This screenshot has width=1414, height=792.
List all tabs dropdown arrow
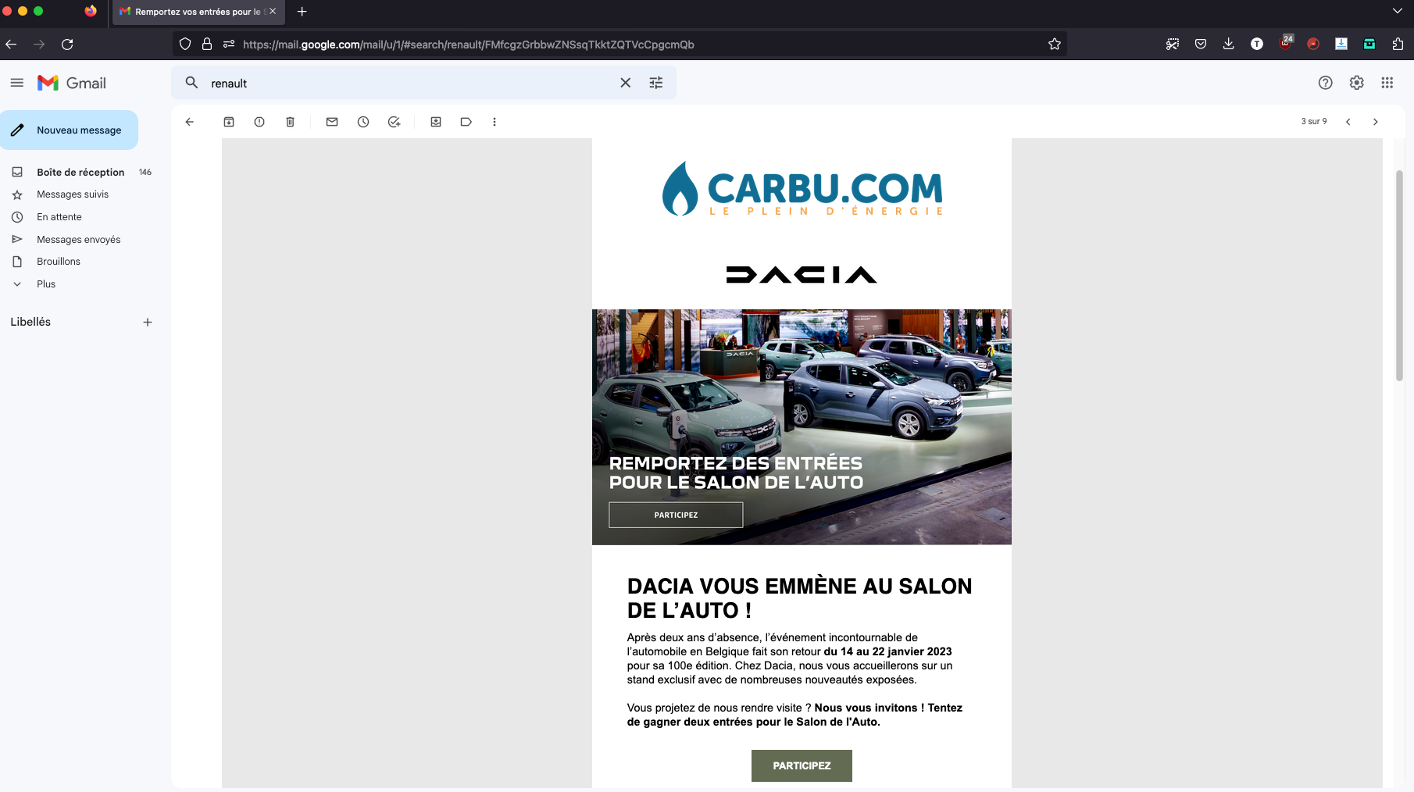1398,11
